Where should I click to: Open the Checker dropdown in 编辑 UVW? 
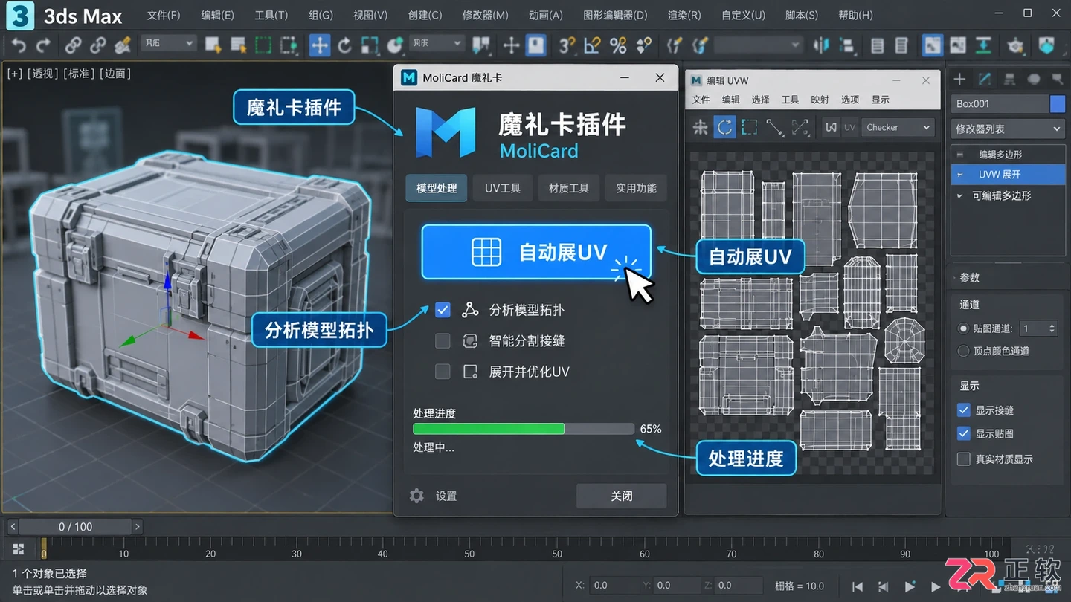point(898,127)
